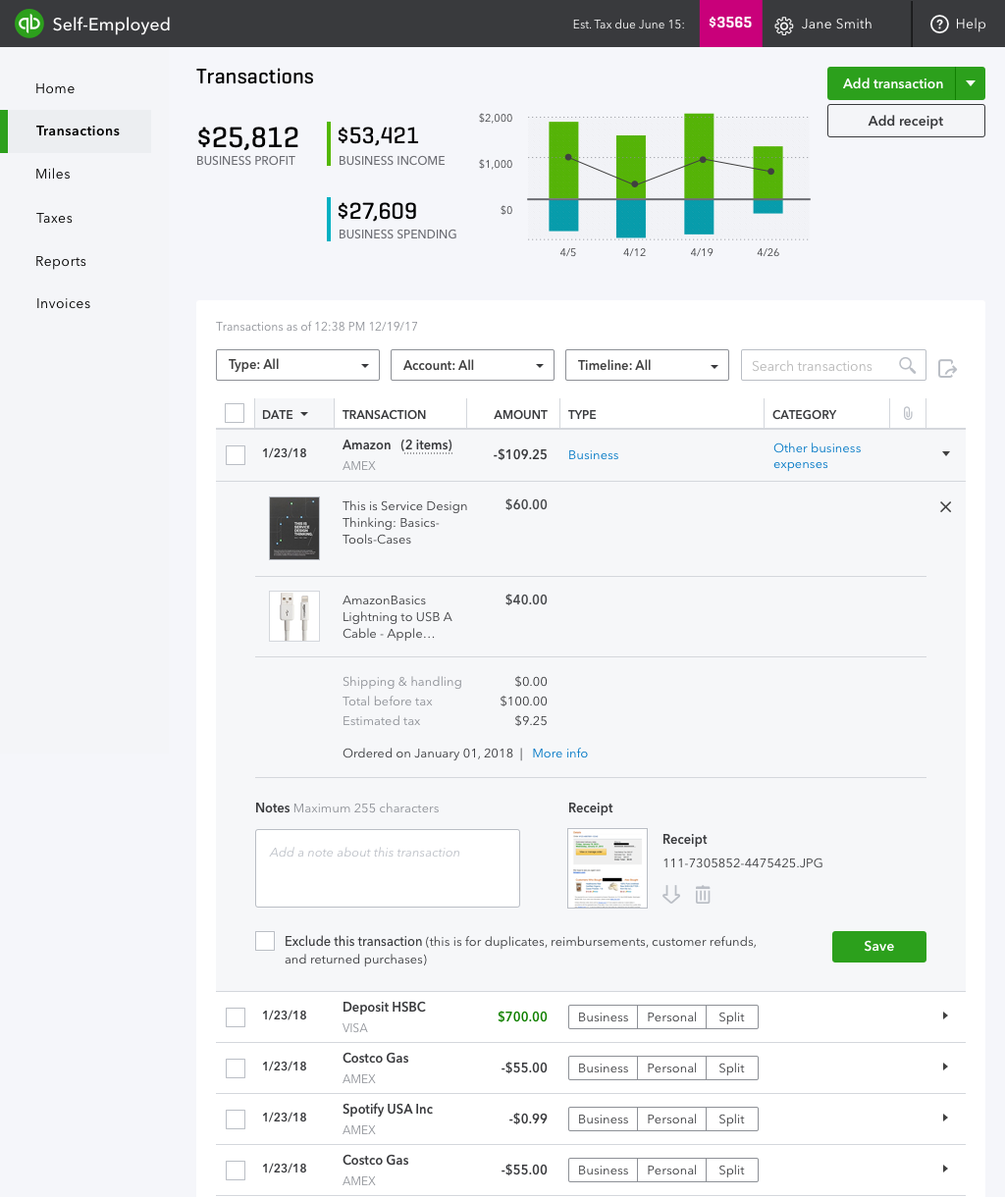Click the AMOUNT column header

520,414
